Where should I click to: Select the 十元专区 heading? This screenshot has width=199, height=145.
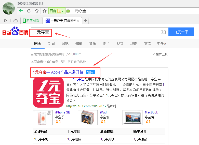click(74, 131)
